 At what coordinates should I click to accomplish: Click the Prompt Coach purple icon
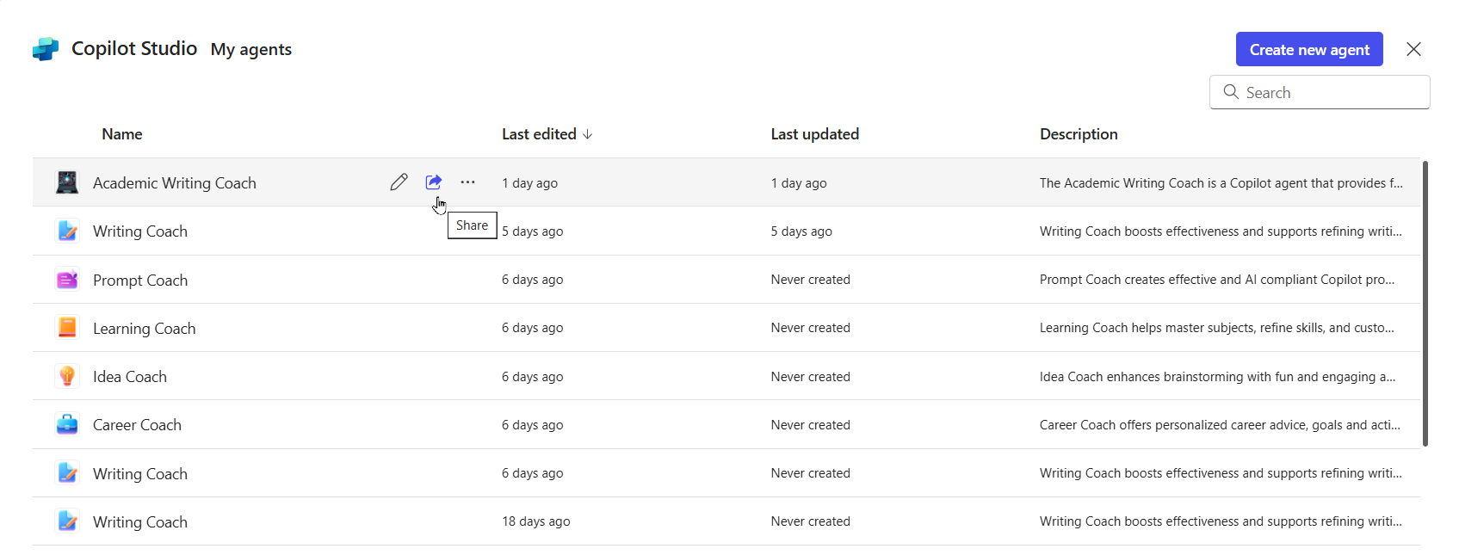coord(67,280)
